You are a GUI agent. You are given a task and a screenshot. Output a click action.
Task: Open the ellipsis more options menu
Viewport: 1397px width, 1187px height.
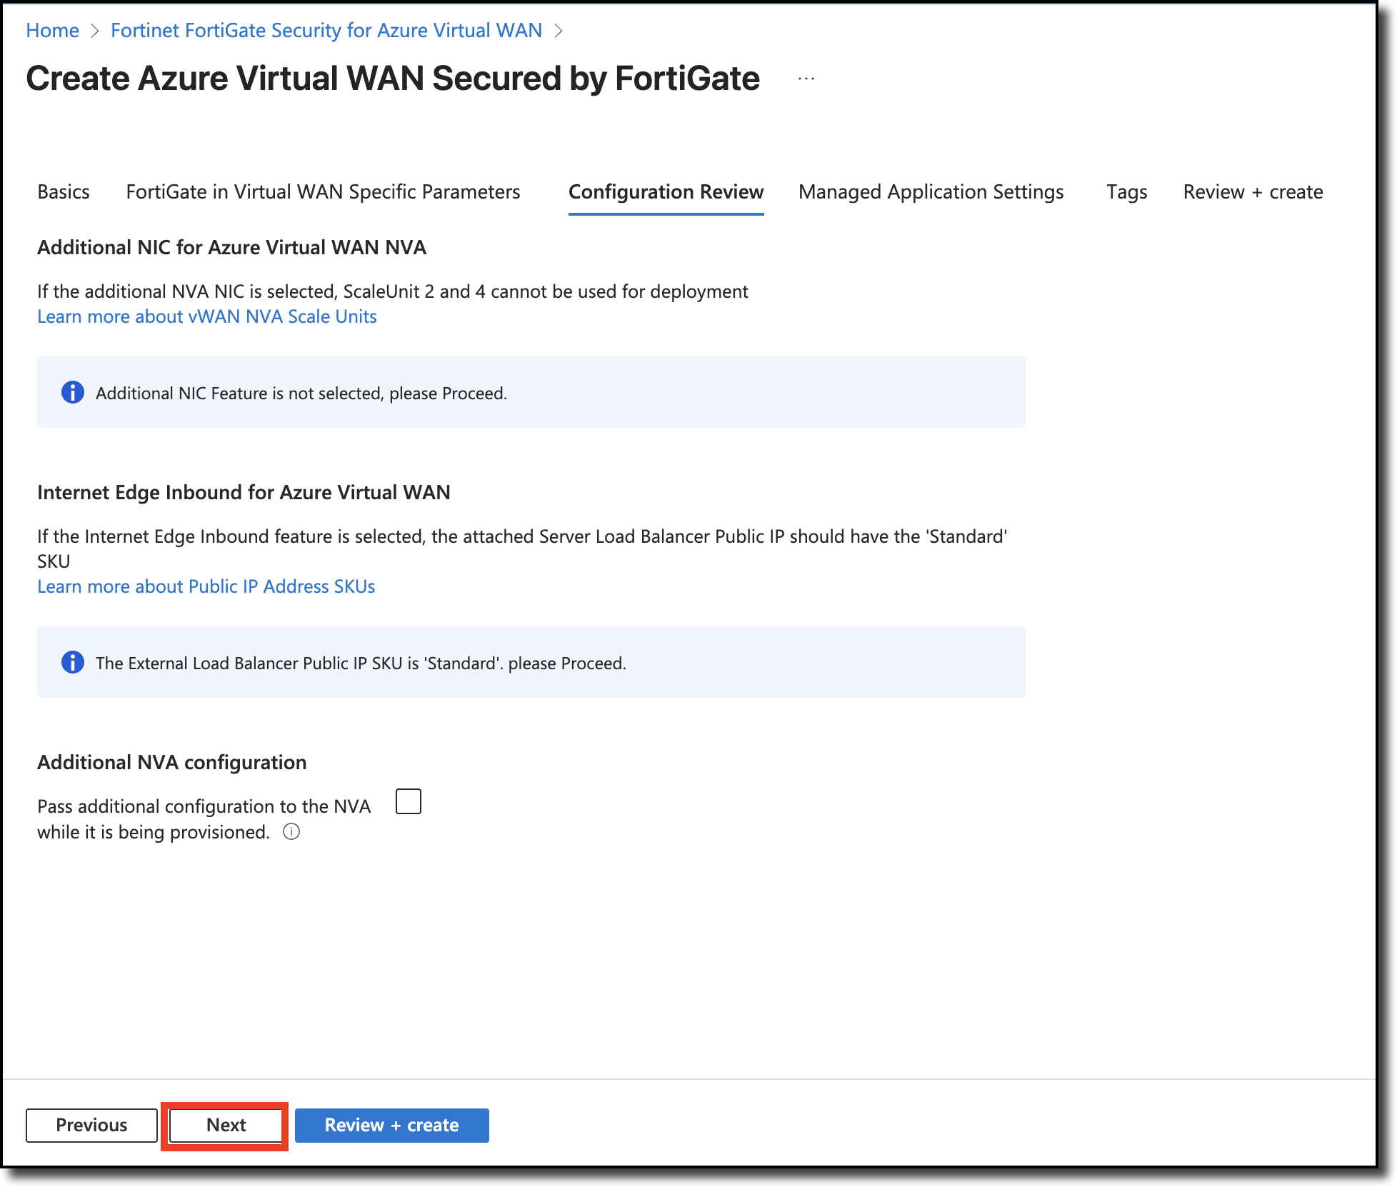click(806, 79)
